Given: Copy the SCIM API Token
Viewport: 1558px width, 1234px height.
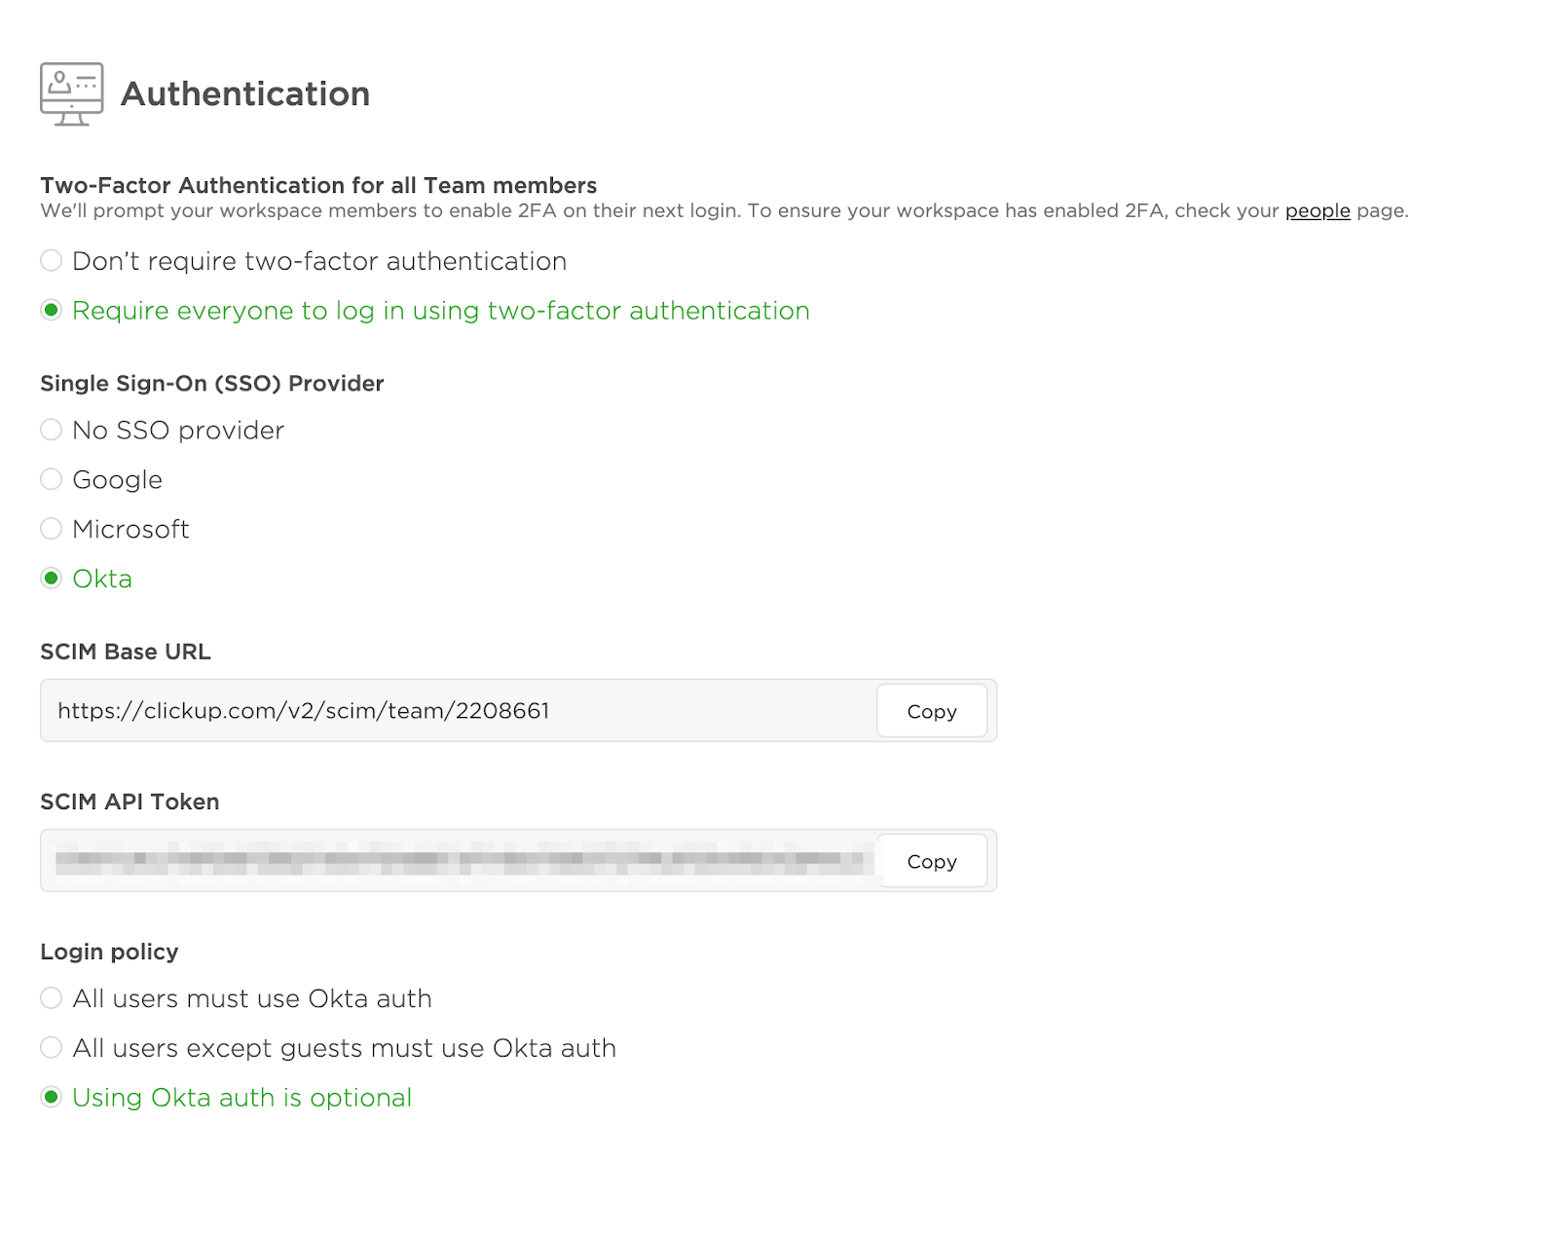Looking at the screenshot, I should (x=931, y=861).
